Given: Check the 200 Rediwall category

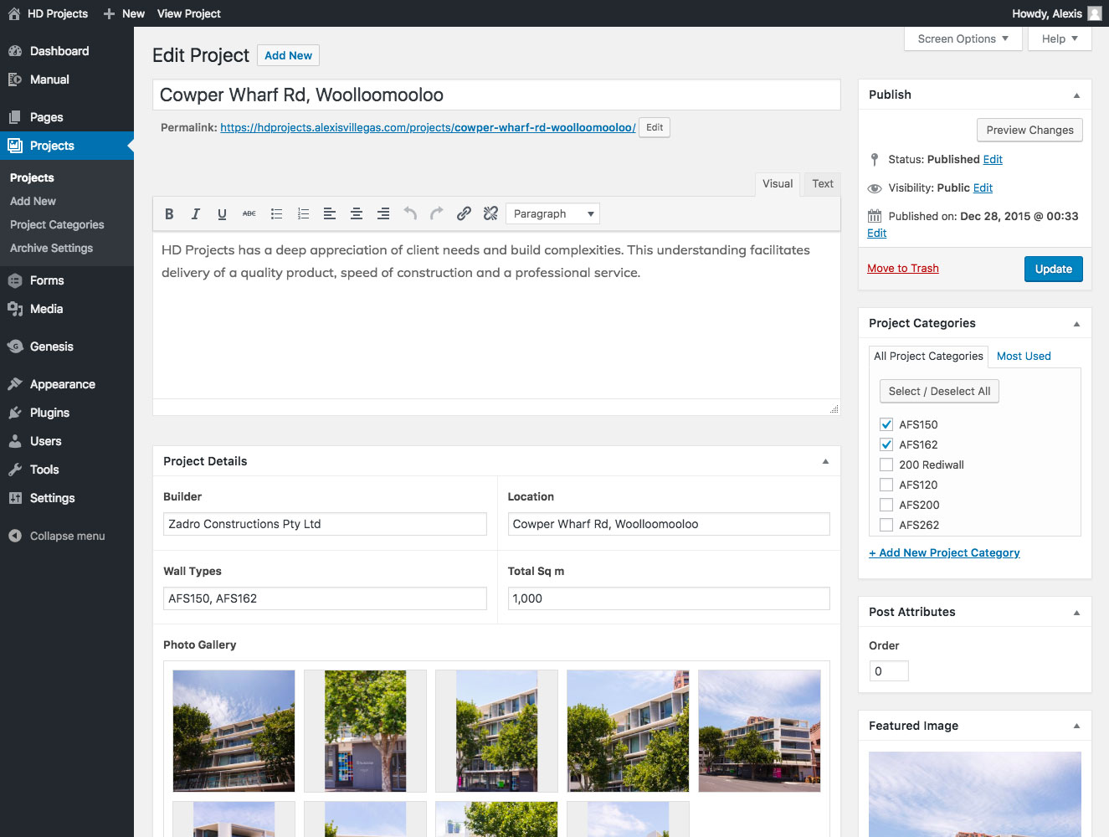Looking at the screenshot, I should tap(886, 465).
